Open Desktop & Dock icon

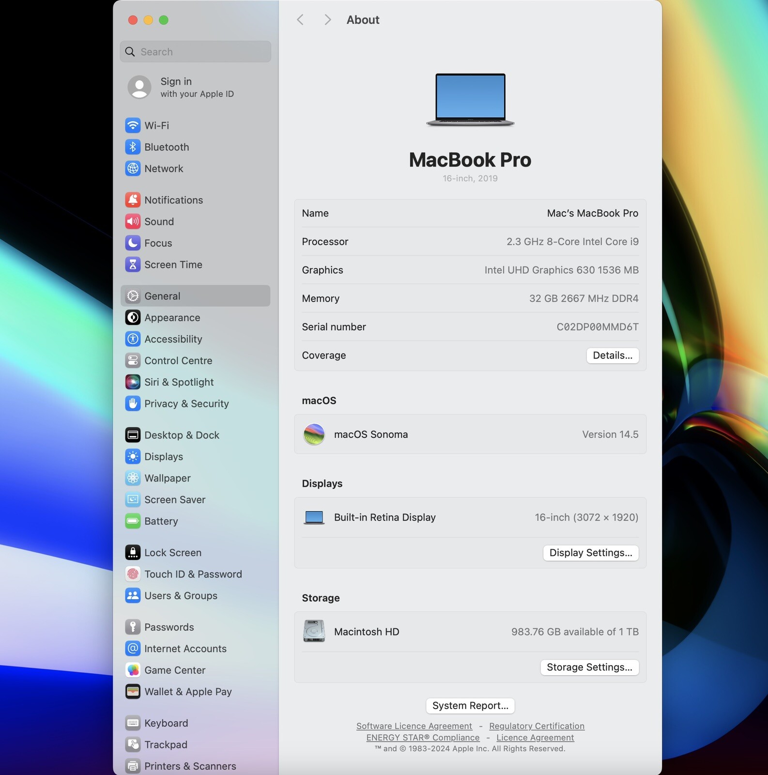(x=133, y=435)
